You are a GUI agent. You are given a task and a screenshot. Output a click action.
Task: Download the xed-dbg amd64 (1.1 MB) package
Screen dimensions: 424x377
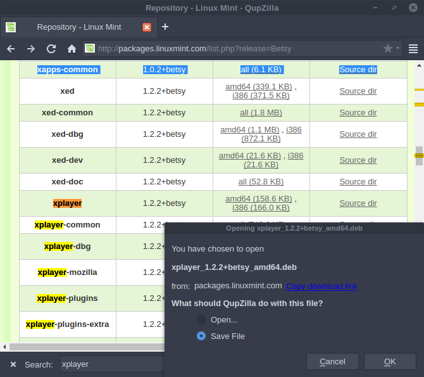(249, 130)
